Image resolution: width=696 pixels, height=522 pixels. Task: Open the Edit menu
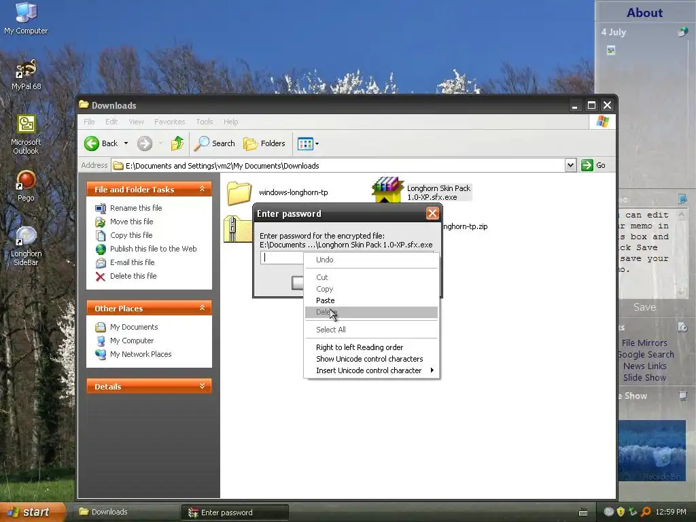(111, 122)
